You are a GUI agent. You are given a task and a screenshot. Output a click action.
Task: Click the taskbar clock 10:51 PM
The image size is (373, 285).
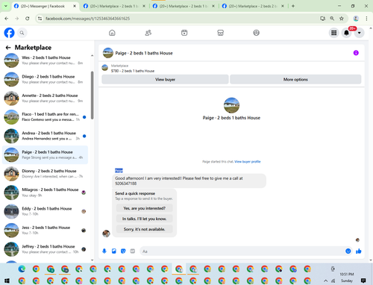(x=347, y=274)
